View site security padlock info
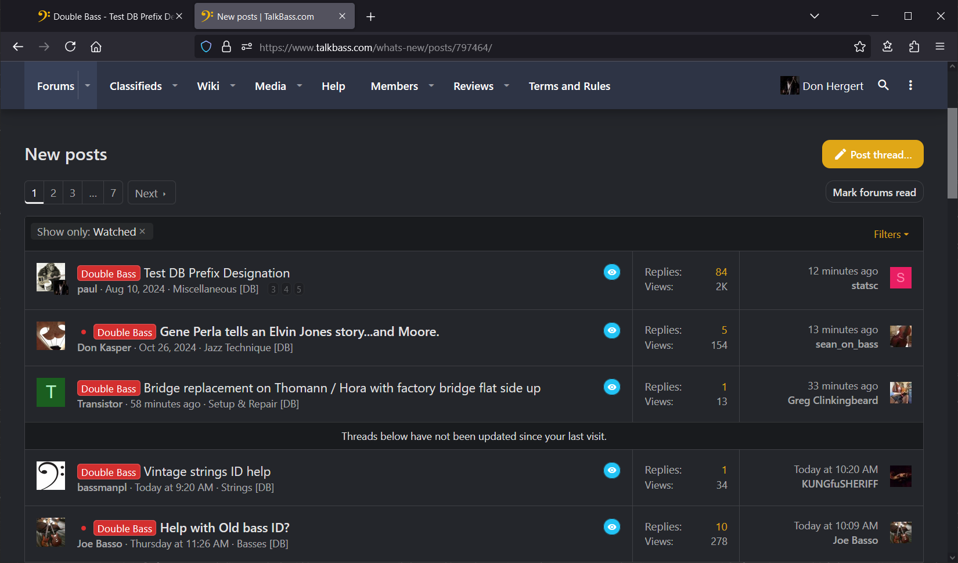Screen dimensions: 958x563 [x=226, y=46]
